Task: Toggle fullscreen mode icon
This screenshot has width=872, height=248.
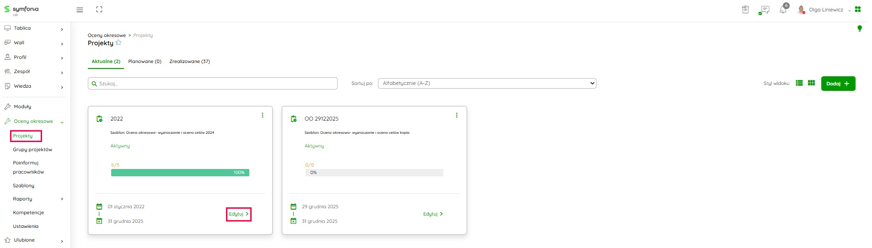Action: pyautogui.click(x=99, y=10)
